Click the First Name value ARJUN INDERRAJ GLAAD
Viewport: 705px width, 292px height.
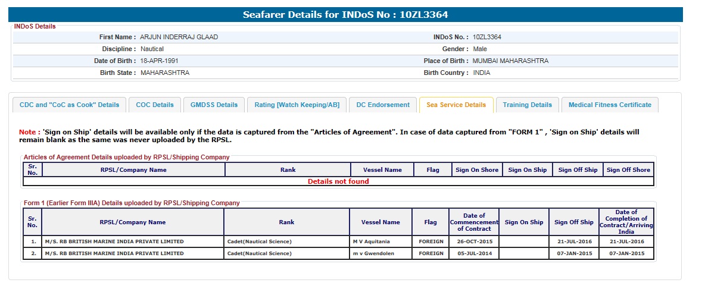click(x=179, y=37)
